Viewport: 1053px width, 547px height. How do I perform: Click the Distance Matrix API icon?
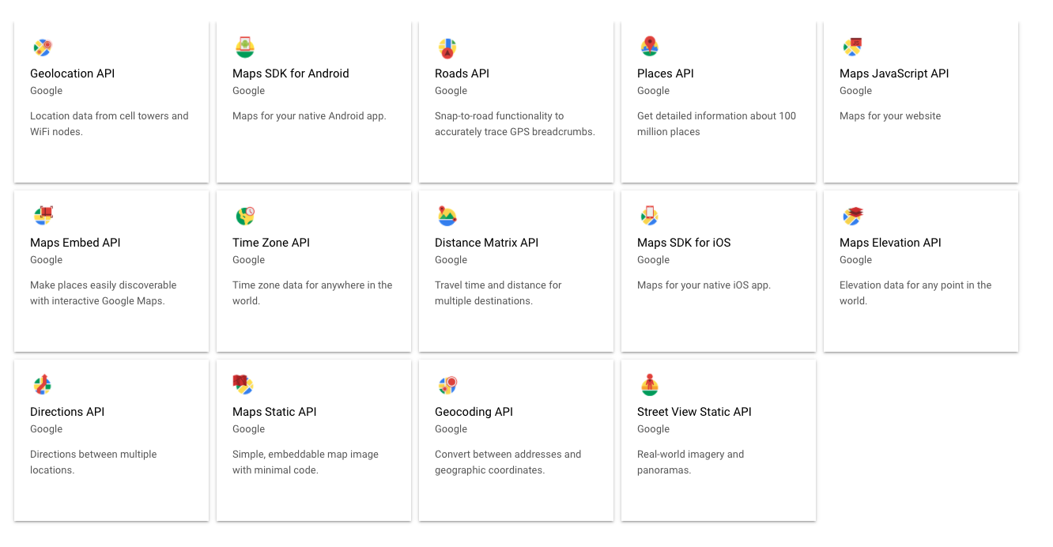(447, 216)
